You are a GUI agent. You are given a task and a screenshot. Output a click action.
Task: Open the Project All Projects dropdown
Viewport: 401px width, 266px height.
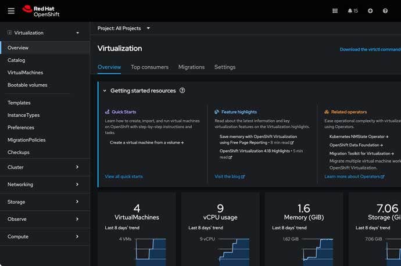coord(124,28)
